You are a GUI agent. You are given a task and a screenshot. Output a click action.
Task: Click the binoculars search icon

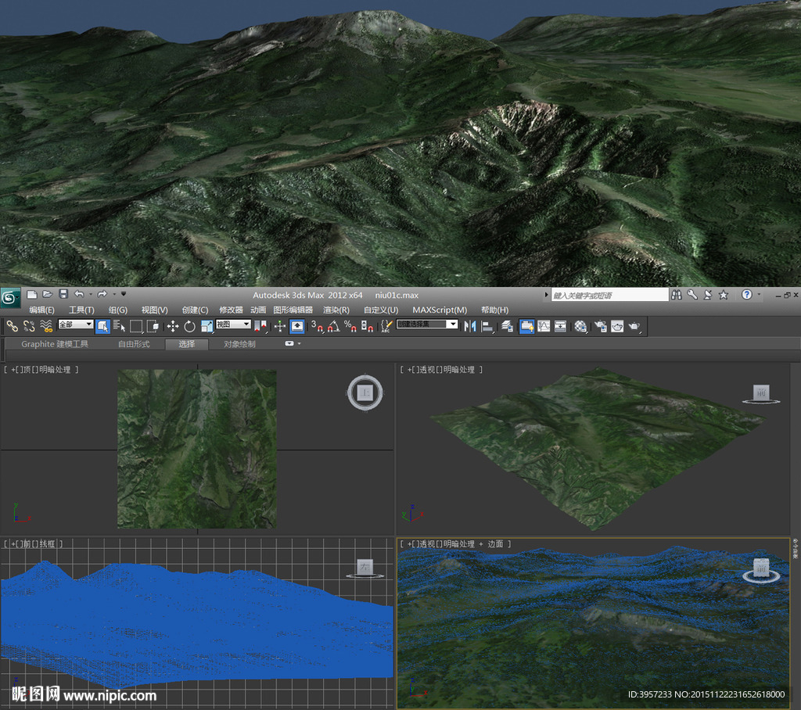(677, 295)
